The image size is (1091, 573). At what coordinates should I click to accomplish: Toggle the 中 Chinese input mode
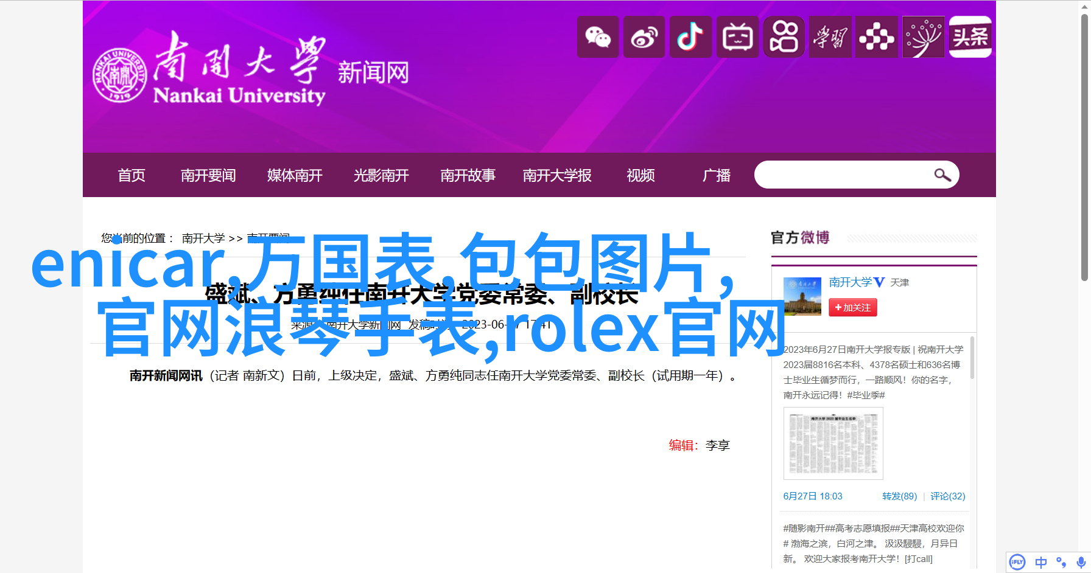(1040, 562)
